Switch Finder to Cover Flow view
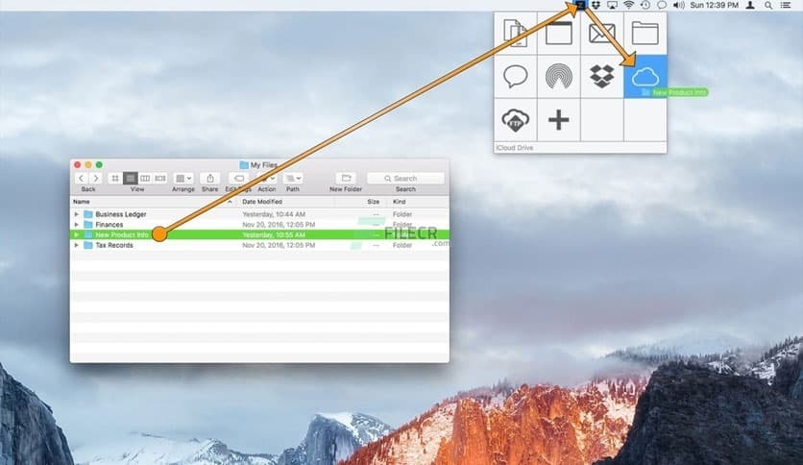This screenshot has height=465, width=803. point(159,178)
